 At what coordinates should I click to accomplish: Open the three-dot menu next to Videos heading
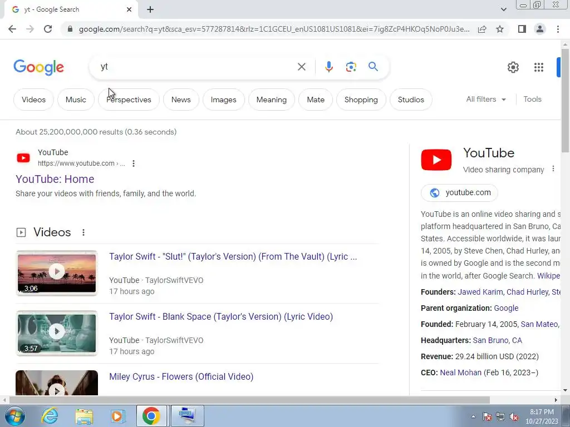[83, 232]
